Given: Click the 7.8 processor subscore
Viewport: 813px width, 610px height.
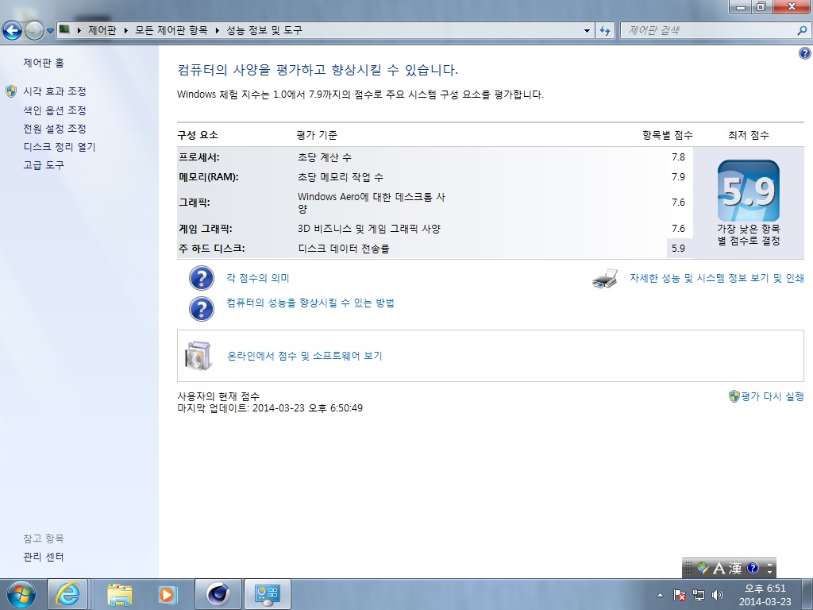Looking at the screenshot, I should pyautogui.click(x=678, y=157).
